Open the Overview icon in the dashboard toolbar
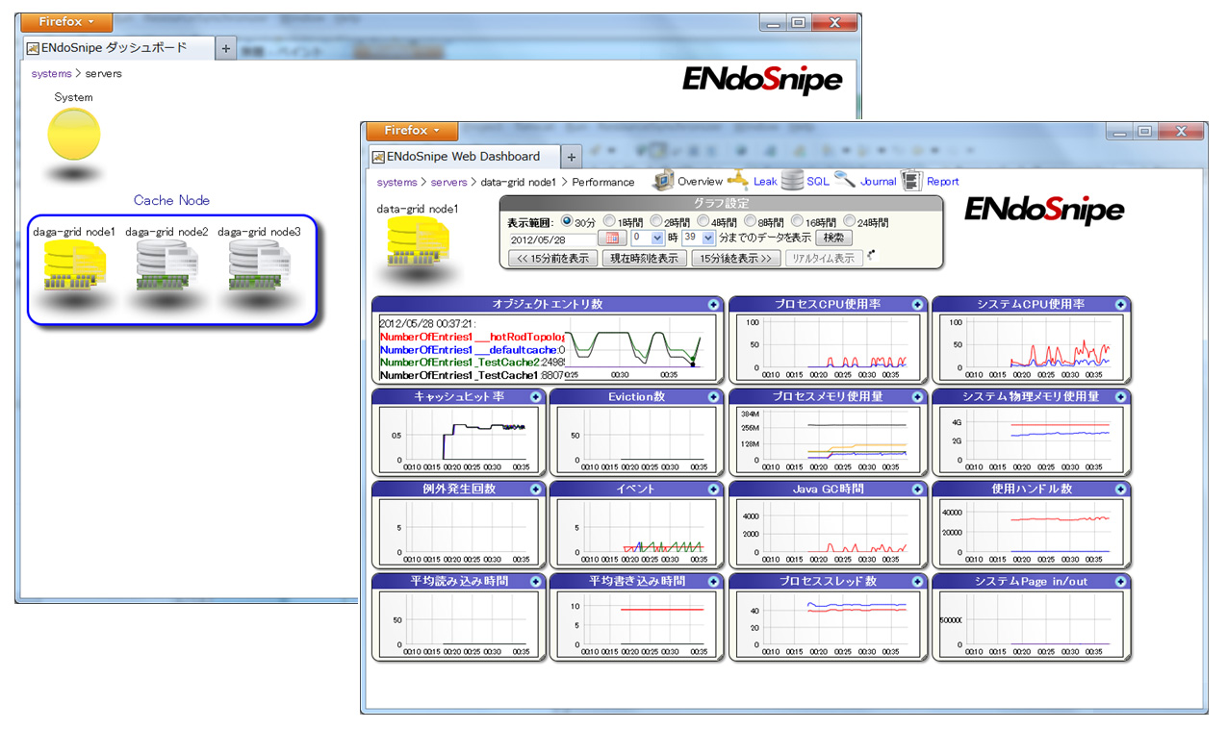The width and height of the screenshot is (1227, 729). pos(664,180)
